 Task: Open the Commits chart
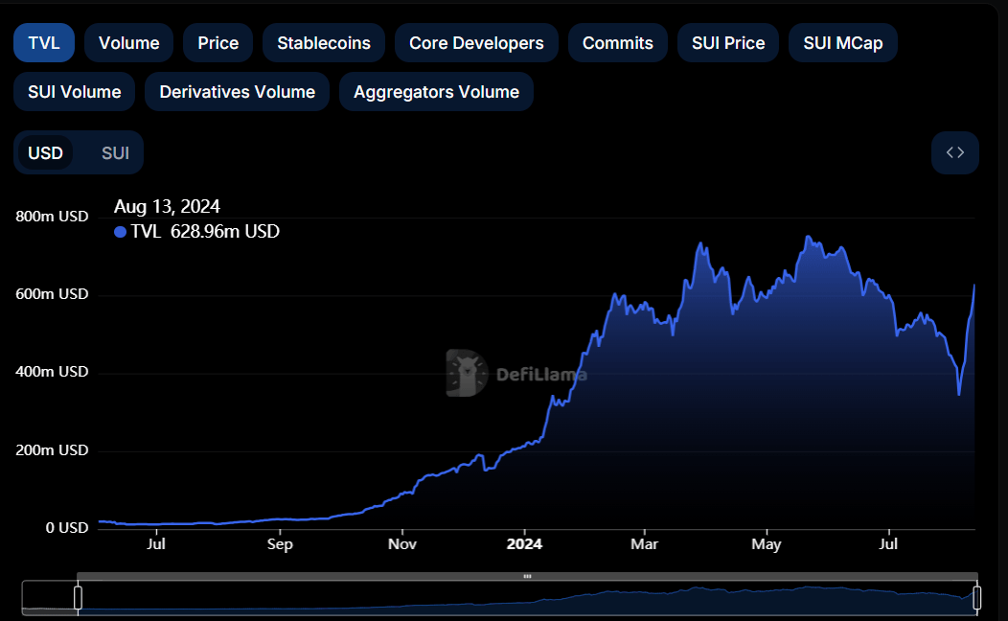[x=617, y=42]
